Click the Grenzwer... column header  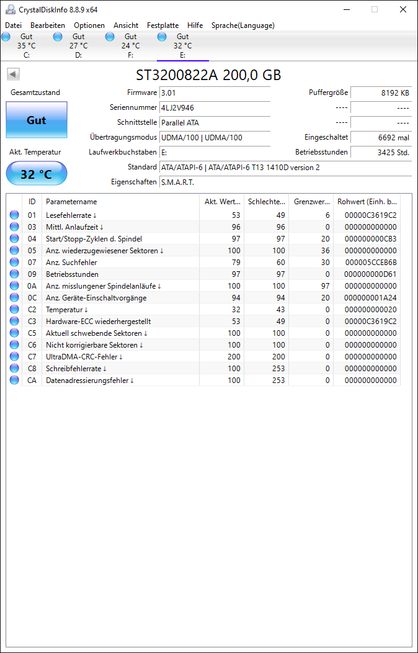311,202
